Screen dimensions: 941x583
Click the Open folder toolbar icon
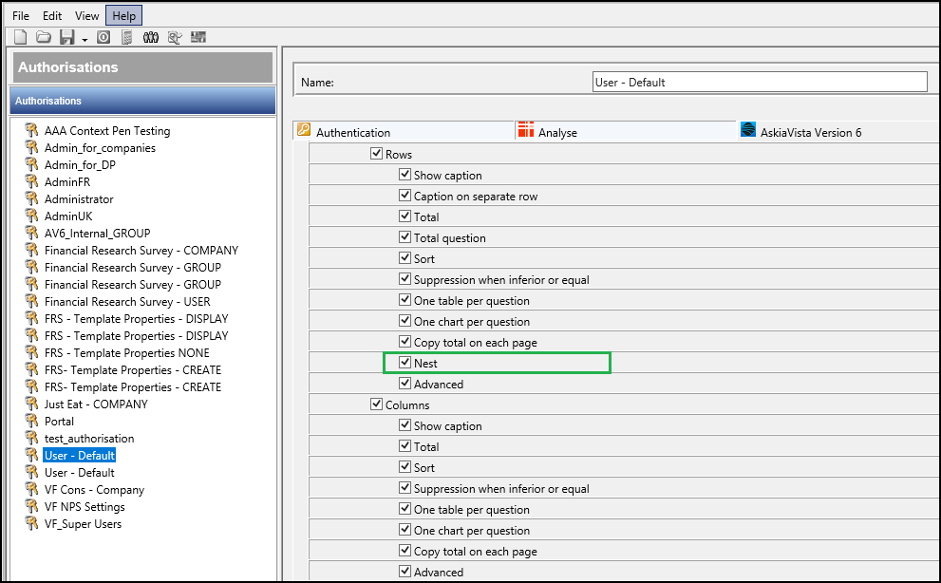(44, 37)
